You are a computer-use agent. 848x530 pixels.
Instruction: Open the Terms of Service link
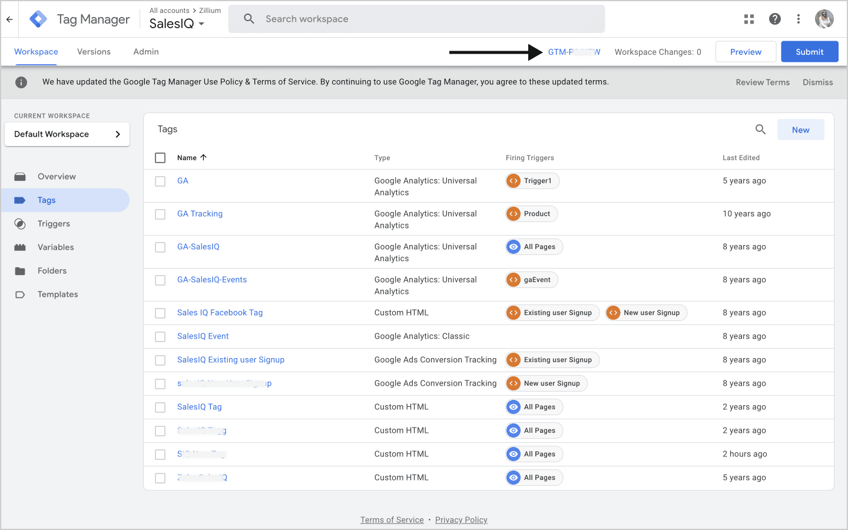392,520
